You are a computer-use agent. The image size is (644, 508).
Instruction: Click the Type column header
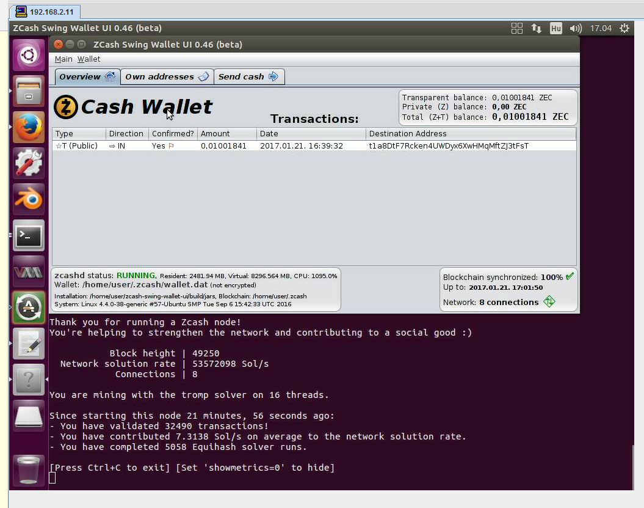(79, 134)
